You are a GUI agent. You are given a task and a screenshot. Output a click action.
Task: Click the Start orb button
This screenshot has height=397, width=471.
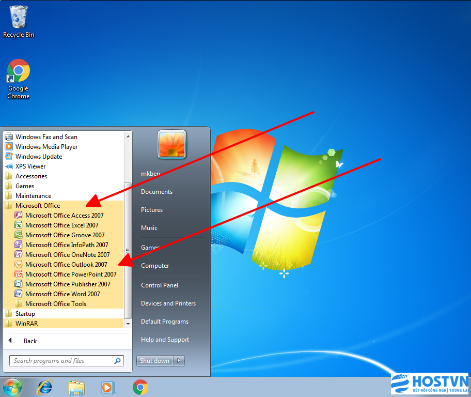12,387
